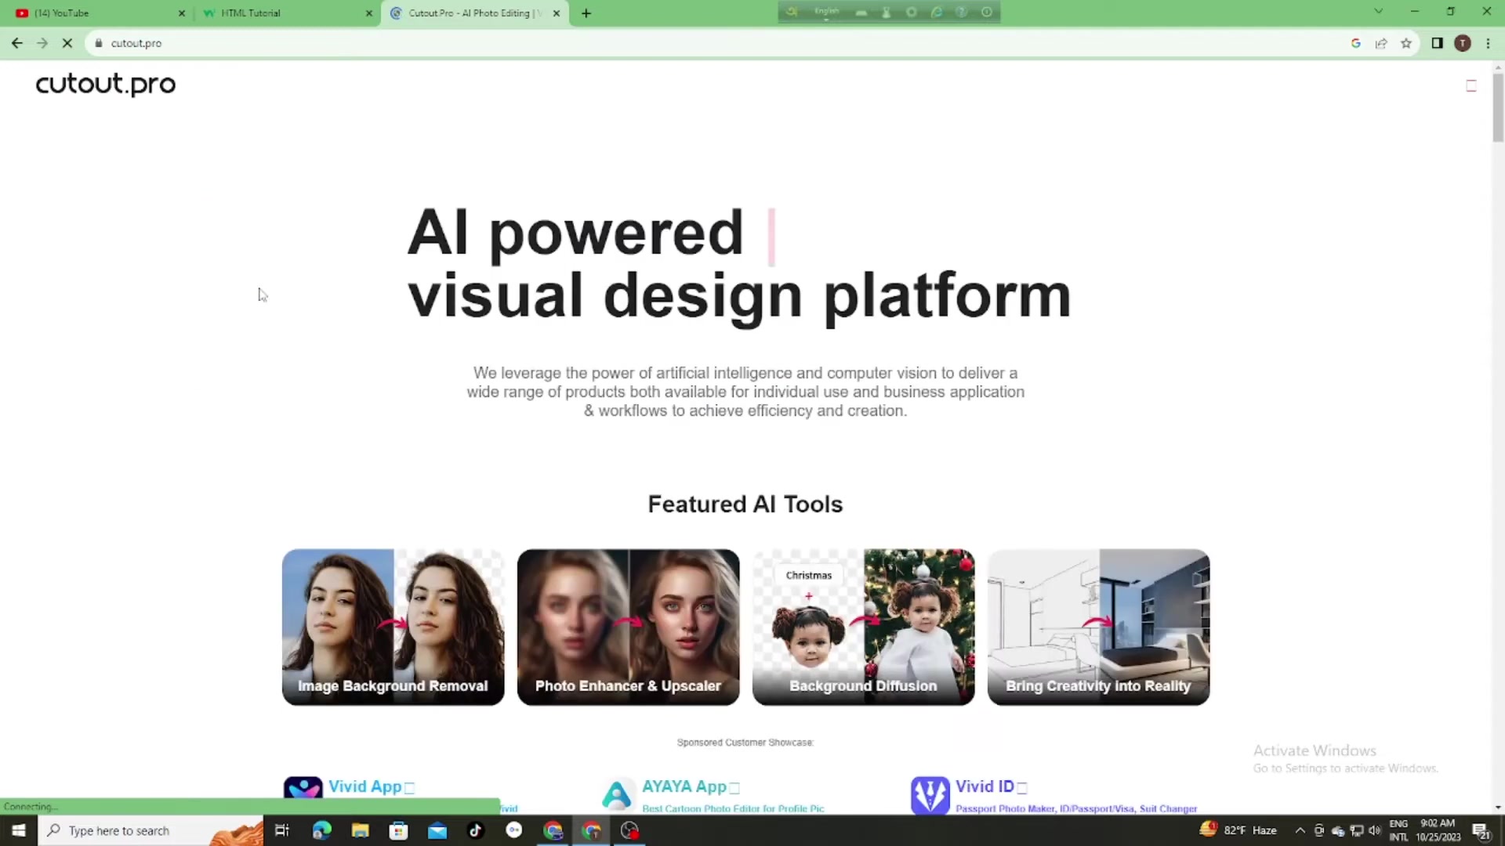1505x846 pixels.
Task: Open the Vivid App link
Action: (364, 786)
